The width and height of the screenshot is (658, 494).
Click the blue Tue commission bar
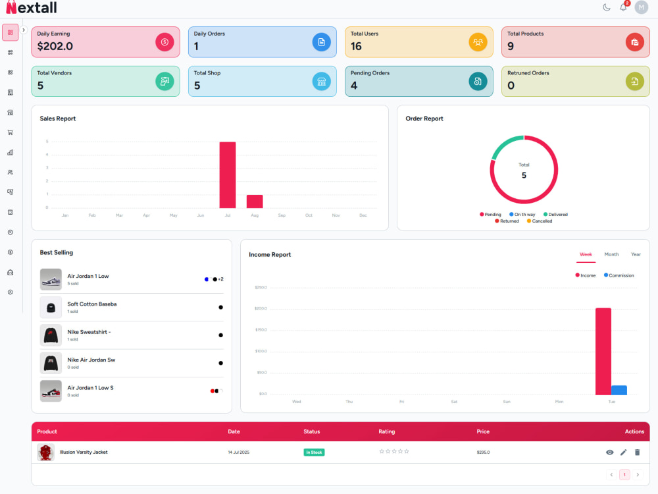click(619, 390)
